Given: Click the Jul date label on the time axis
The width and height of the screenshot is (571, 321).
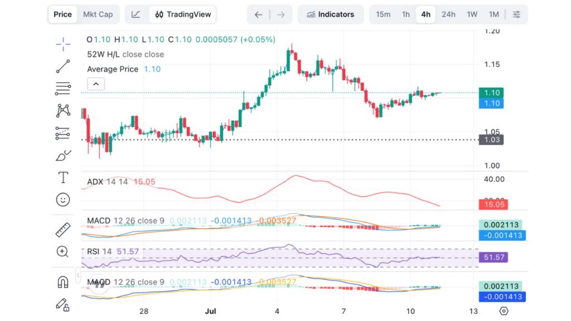Looking at the screenshot, I should point(210,311).
